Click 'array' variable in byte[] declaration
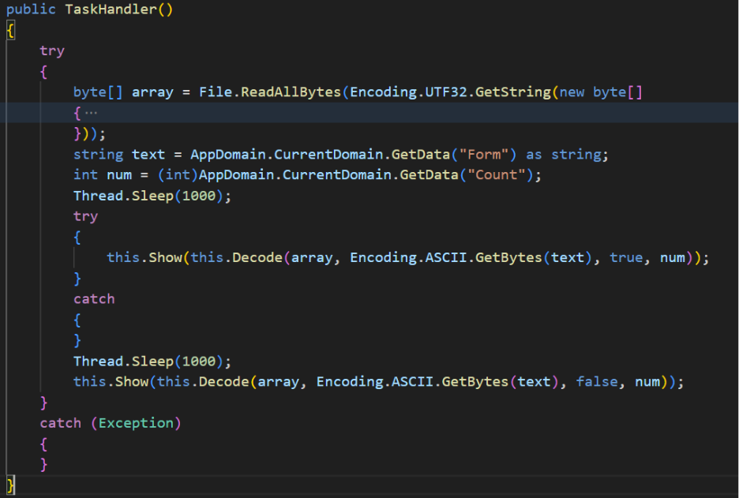Image resolution: width=739 pixels, height=498 pixels. (152, 92)
